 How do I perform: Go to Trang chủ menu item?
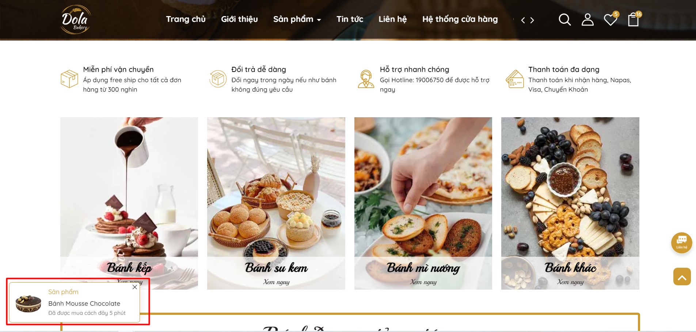(186, 19)
